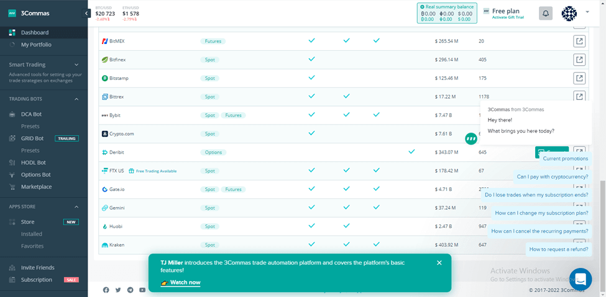Click the Bitfinex leaf logo

tap(104, 60)
